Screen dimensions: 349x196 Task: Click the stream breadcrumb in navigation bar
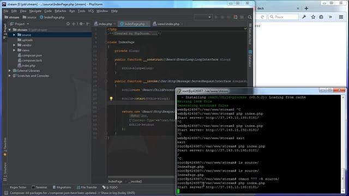(12, 17)
